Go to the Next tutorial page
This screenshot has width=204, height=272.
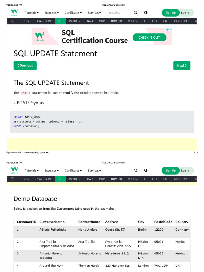point(182,66)
